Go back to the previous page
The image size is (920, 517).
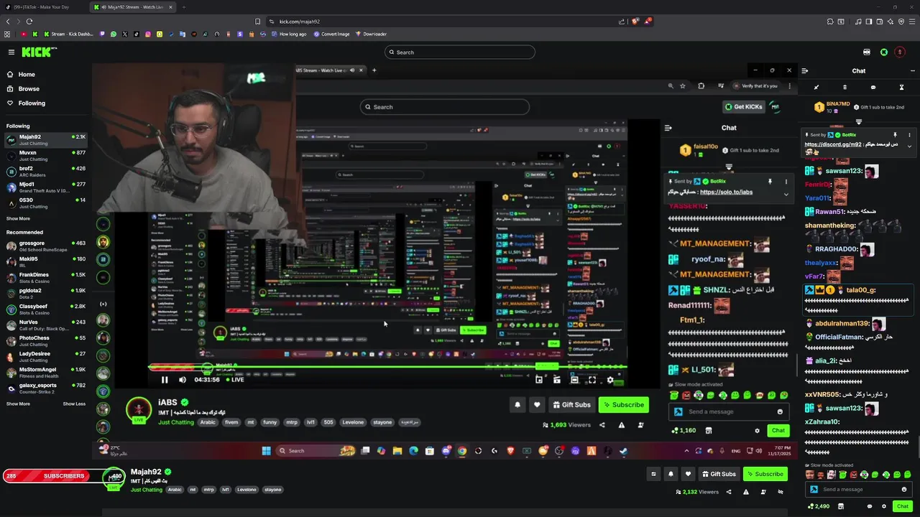8,22
